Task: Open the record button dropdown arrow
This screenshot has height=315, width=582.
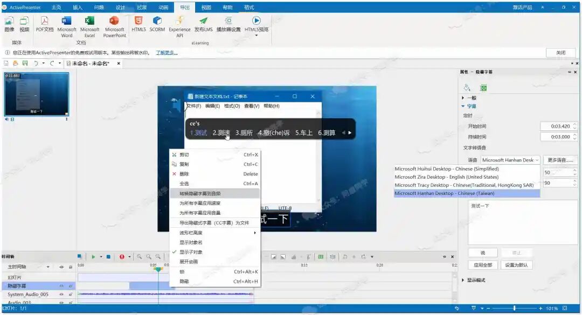Action: click(129, 257)
